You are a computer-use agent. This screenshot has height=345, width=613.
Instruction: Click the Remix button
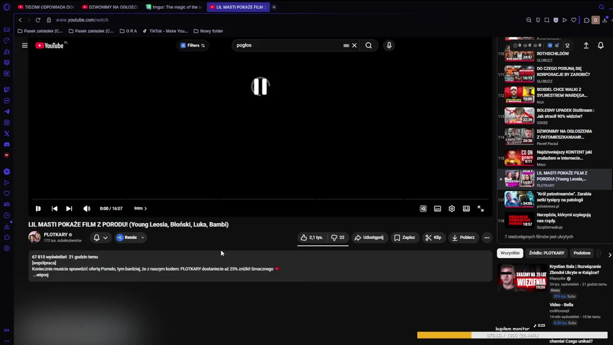click(127, 237)
